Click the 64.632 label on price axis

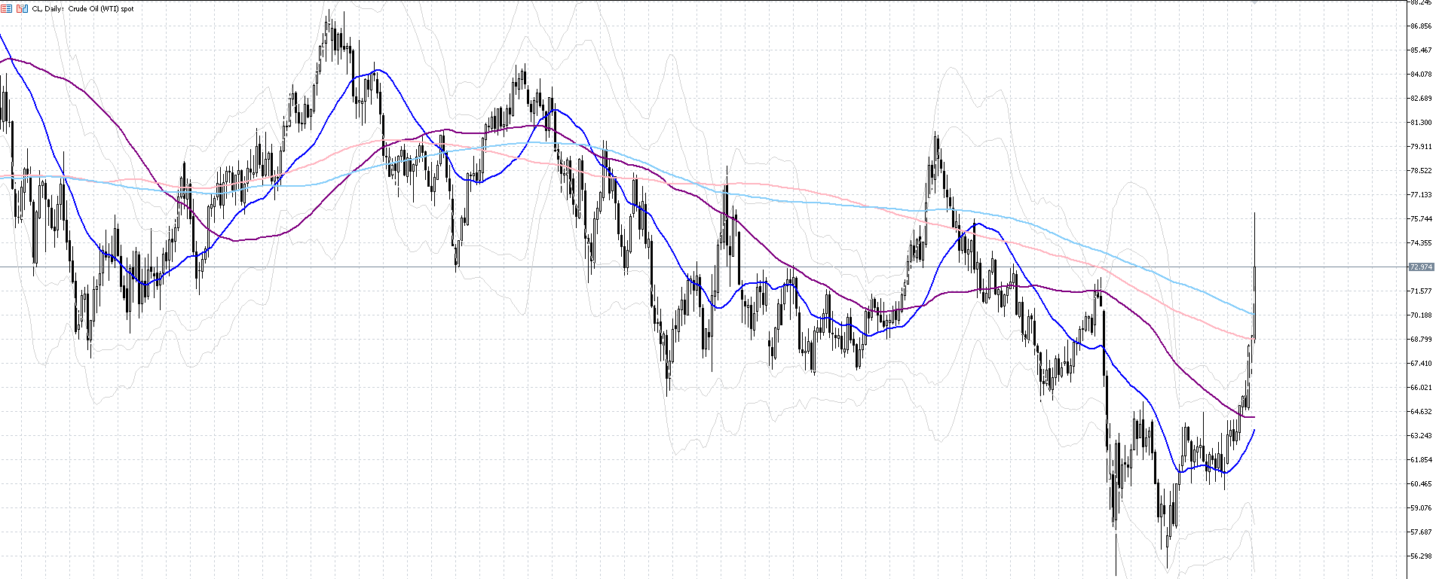pyautogui.click(x=1421, y=412)
